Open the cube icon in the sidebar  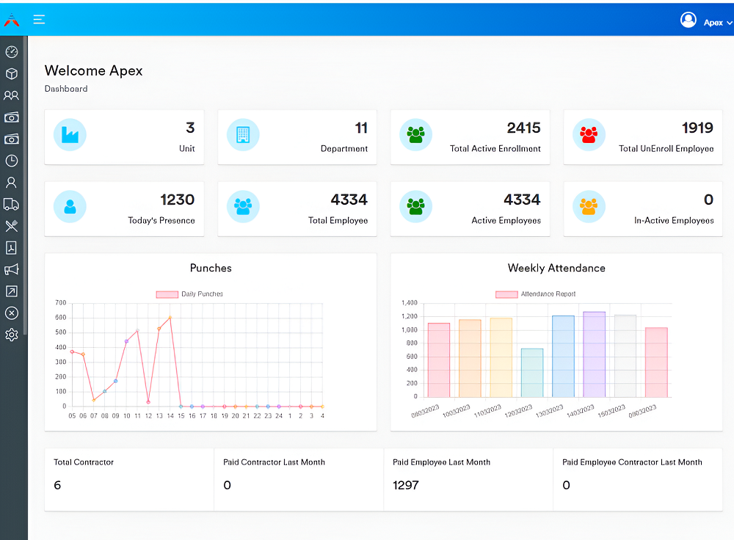coord(12,74)
